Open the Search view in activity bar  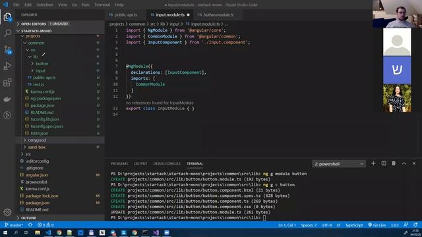7,33
